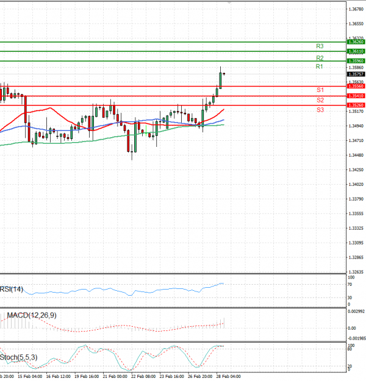Image resolution: width=366 pixels, height=381 pixels.
Task: Click the 28 Feb 04:00 time label
Action: point(228,376)
